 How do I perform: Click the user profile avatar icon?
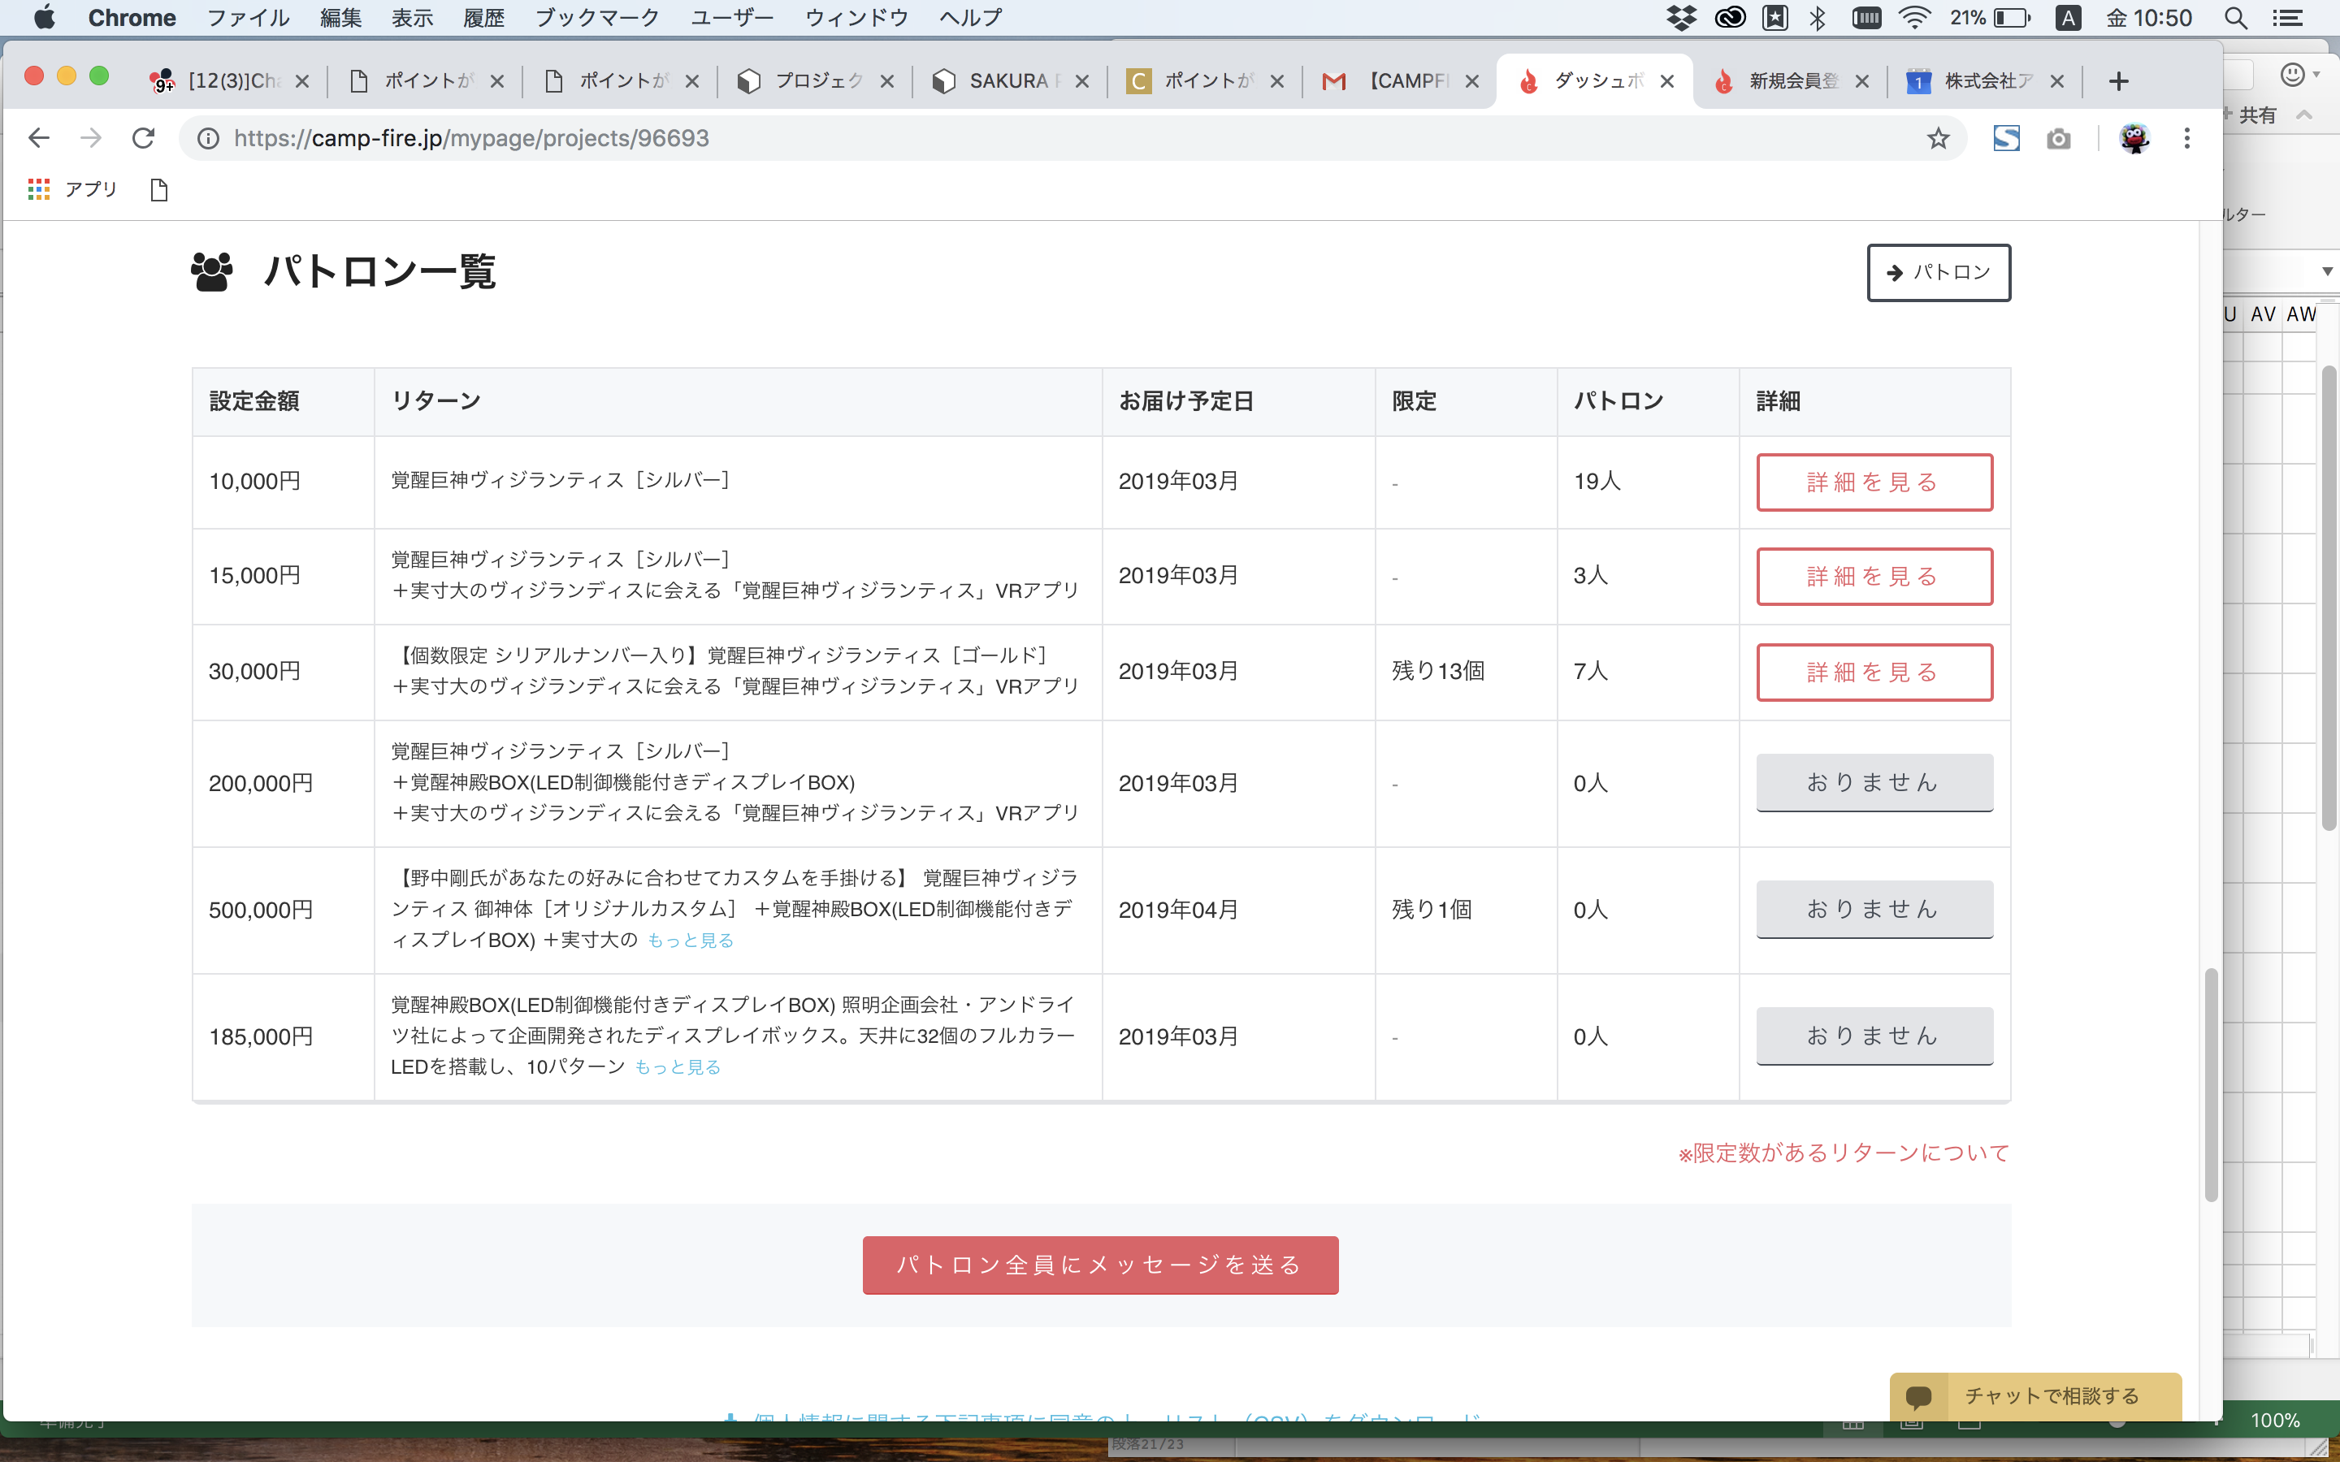point(2134,138)
